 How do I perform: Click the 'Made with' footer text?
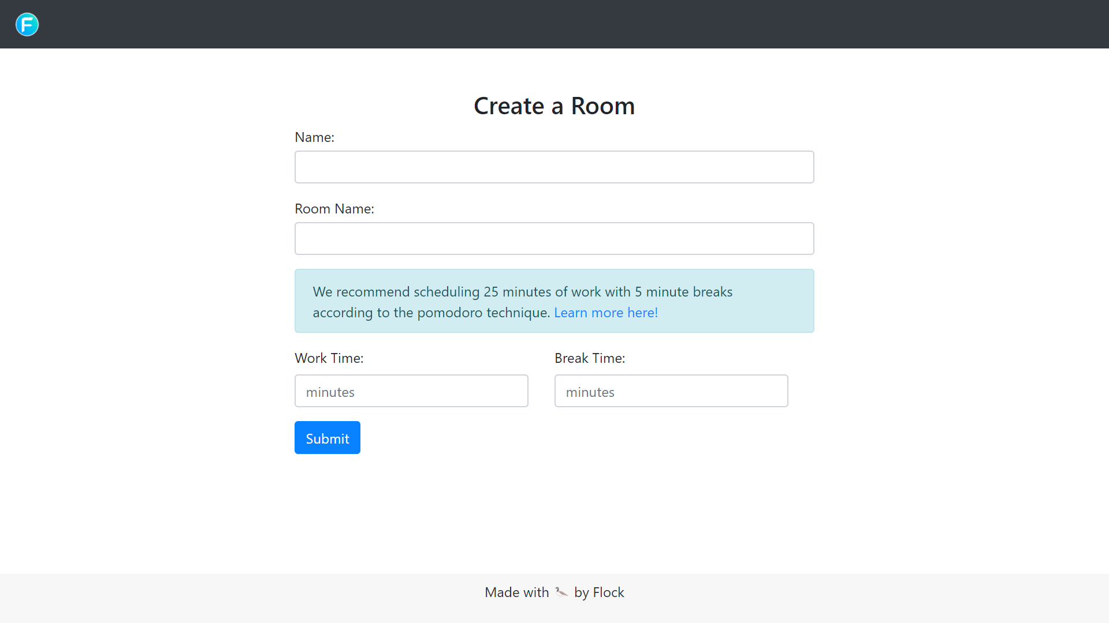coord(517,592)
